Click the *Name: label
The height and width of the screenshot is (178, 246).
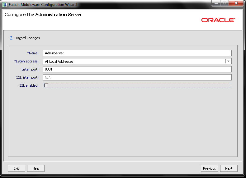[x=33, y=53]
